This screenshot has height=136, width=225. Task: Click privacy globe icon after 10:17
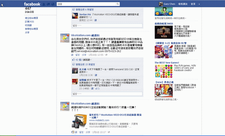(109, 132)
